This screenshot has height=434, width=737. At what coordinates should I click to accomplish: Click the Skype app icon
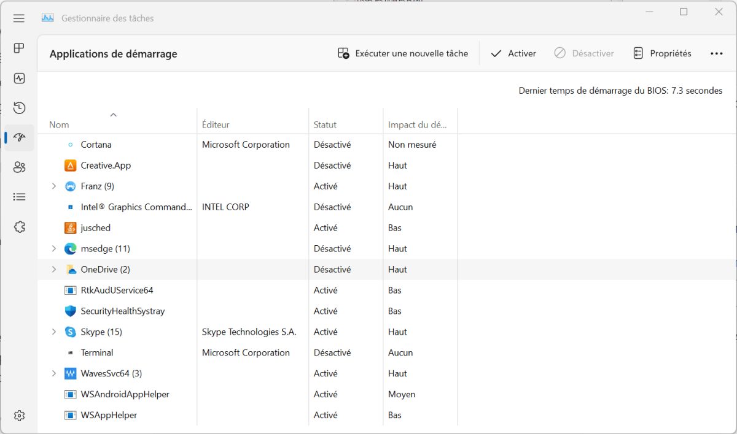tap(70, 332)
